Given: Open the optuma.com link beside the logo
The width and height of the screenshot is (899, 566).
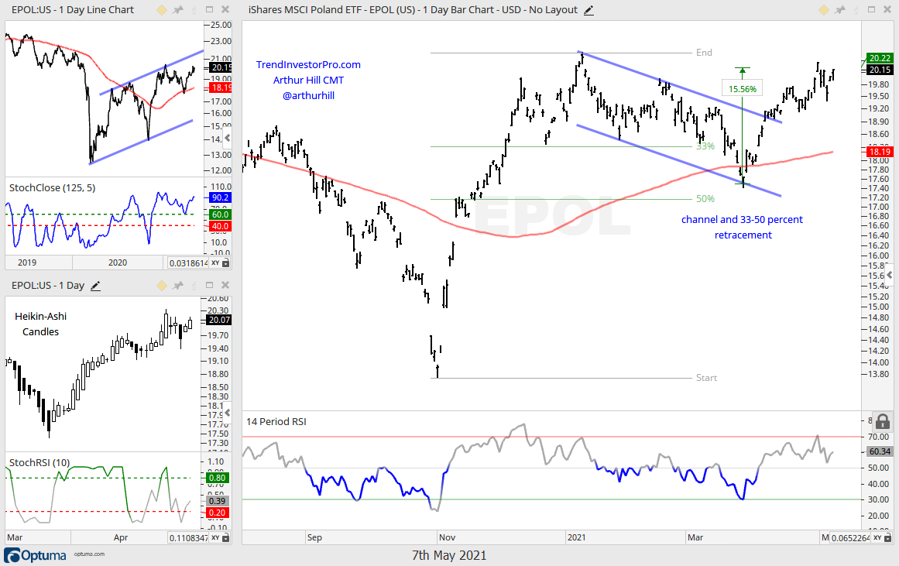Looking at the screenshot, I should click(89, 554).
